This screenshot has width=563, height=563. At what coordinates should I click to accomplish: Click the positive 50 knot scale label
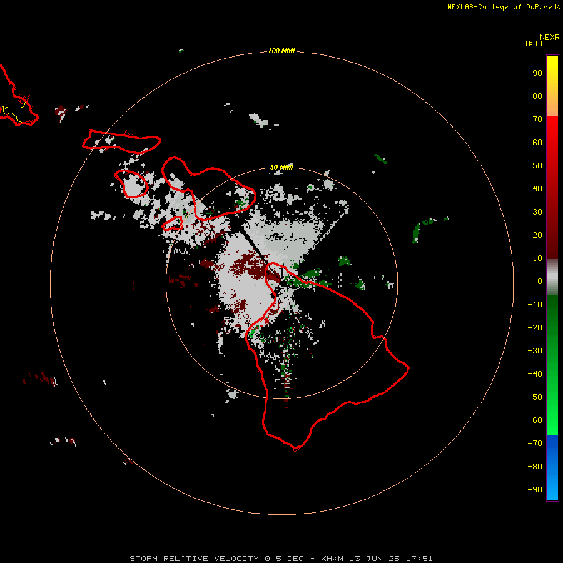[537, 166]
